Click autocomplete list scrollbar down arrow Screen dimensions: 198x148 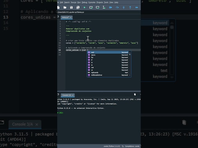[130, 75]
